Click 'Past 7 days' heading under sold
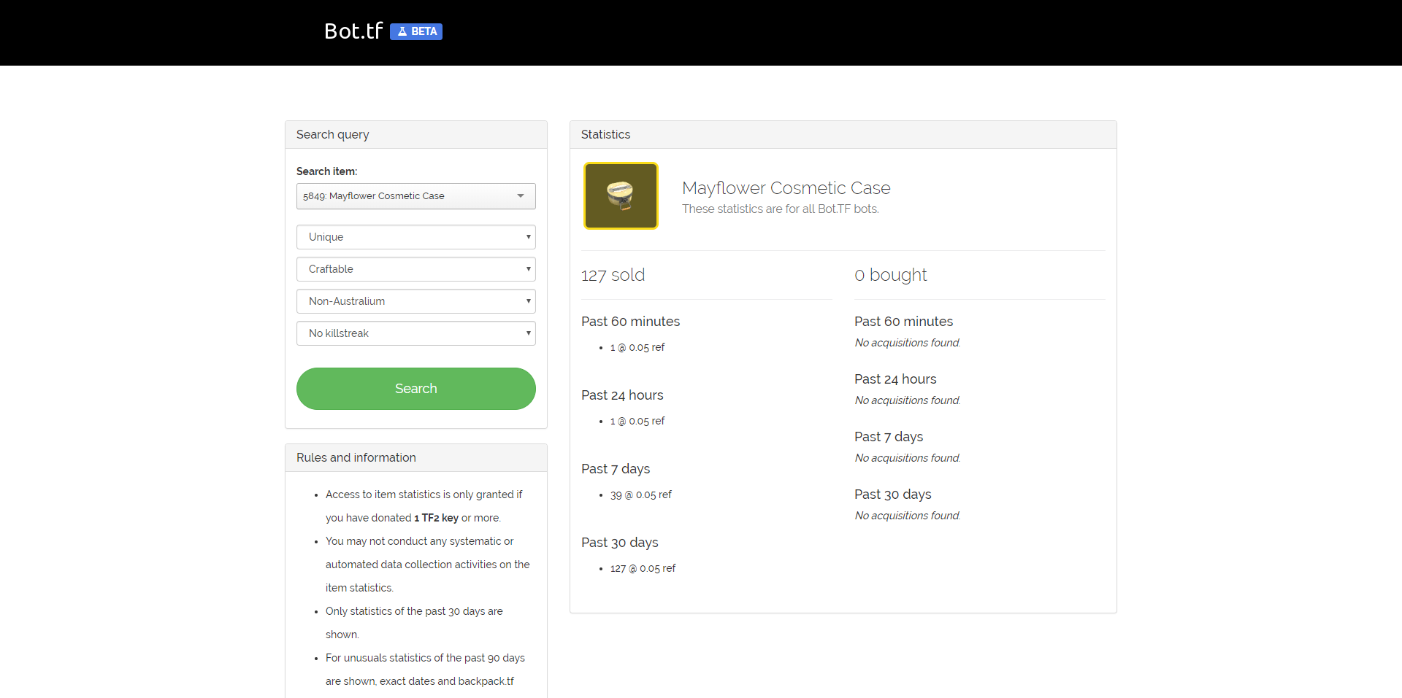Image resolution: width=1402 pixels, height=698 pixels. [x=616, y=469]
